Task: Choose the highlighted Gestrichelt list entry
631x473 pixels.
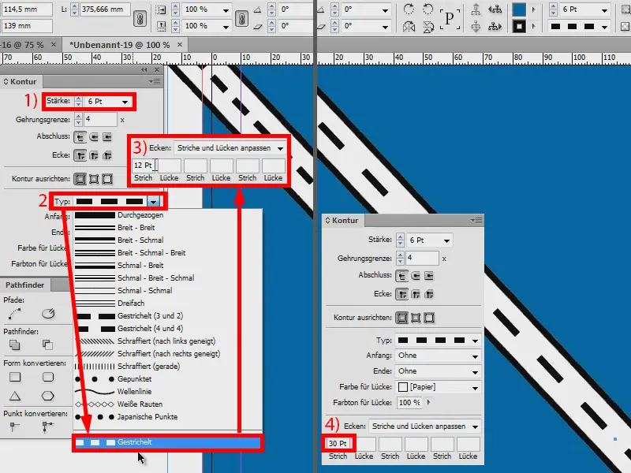Action: [x=167, y=442]
